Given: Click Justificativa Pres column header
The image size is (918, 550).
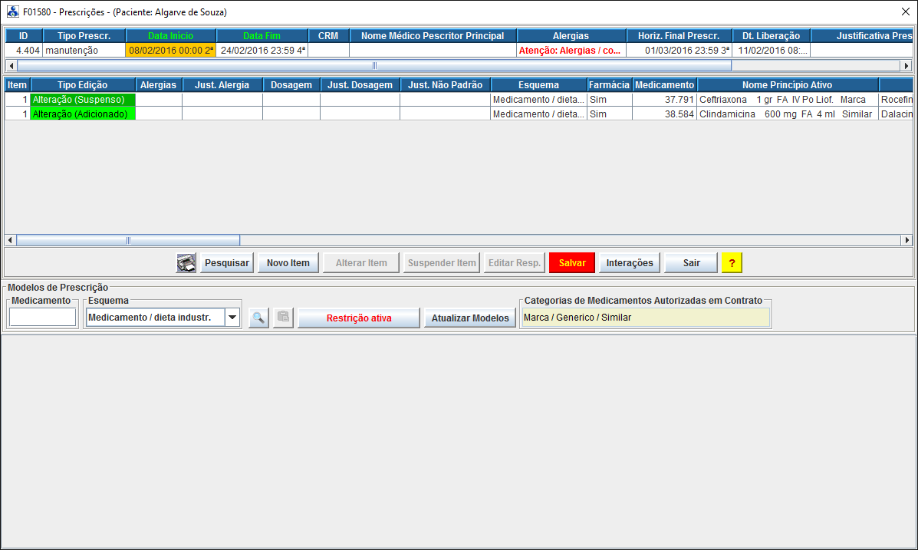Looking at the screenshot, I should [x=862, y=36].
